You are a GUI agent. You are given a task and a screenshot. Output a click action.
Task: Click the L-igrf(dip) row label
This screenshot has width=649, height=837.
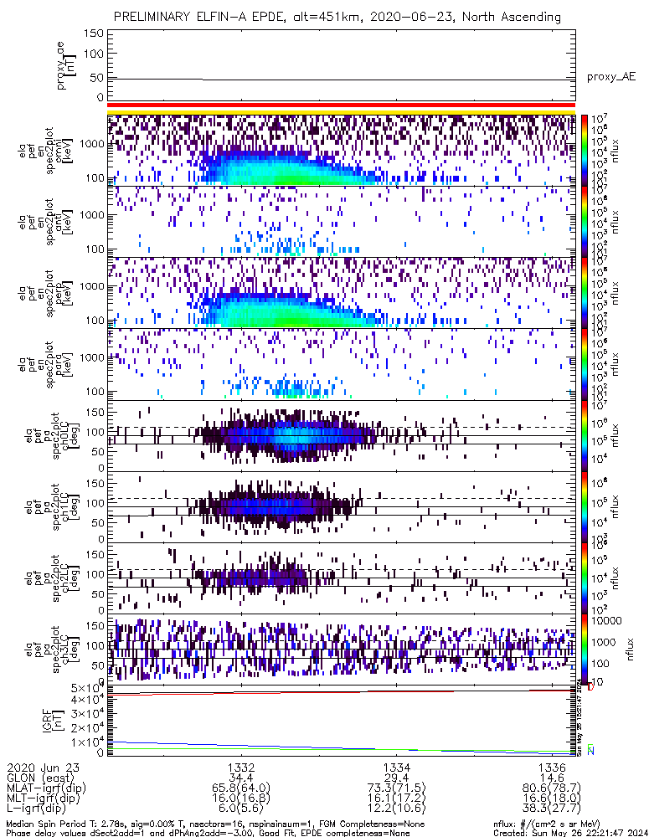point(40,810)
